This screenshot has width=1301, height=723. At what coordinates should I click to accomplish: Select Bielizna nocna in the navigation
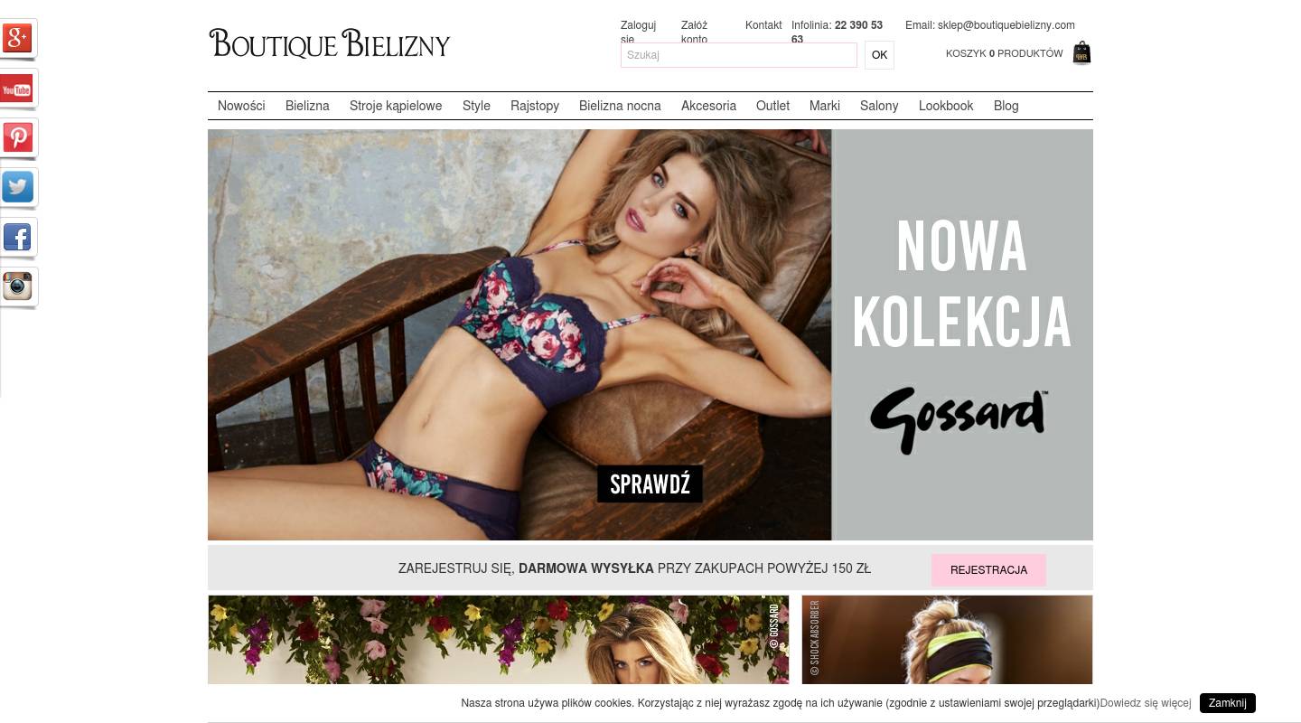tap(620, 106)
